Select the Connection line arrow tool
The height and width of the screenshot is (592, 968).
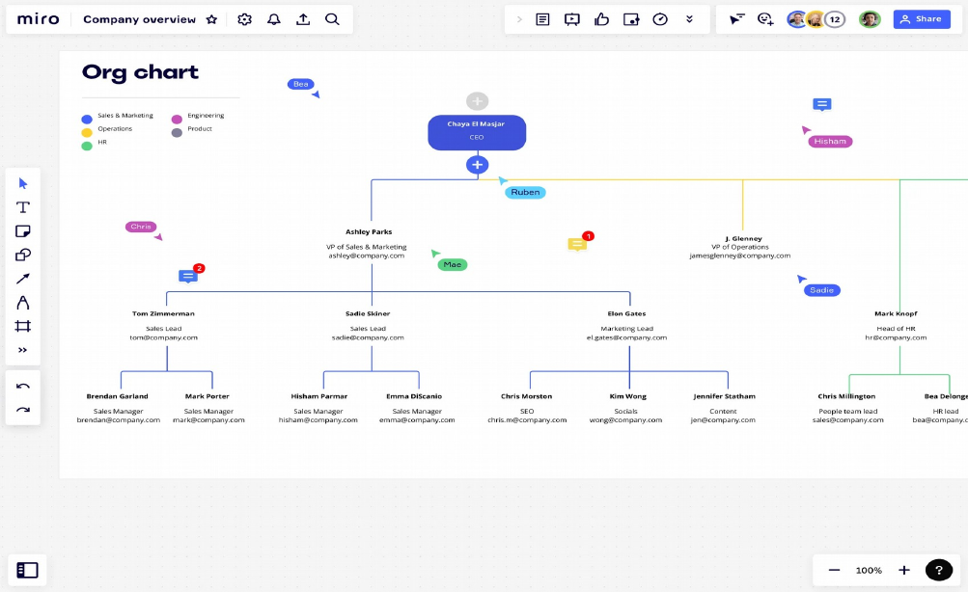point(23,280)
